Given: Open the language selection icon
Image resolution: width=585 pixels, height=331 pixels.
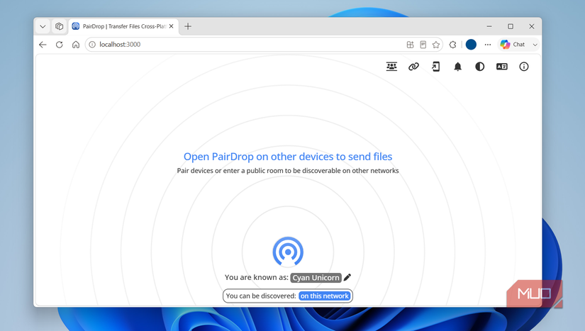Looking at the screenshot, I should (502, 67).
